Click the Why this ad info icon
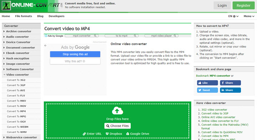The height and width of the screenshot is (140, 257). pos(84,61)
